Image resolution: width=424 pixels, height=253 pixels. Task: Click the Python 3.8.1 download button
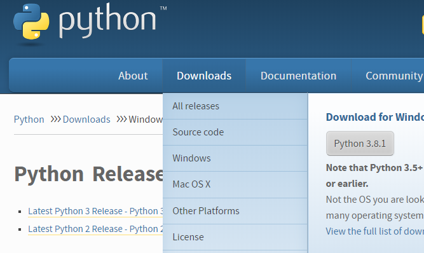pos(360,143)
